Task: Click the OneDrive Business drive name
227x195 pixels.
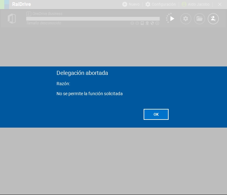Action: click(x=47, y=14)
